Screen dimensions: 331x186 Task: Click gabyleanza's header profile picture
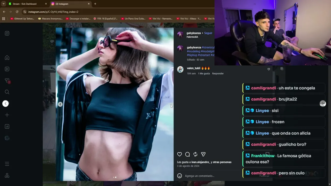(x=180, y=35)
